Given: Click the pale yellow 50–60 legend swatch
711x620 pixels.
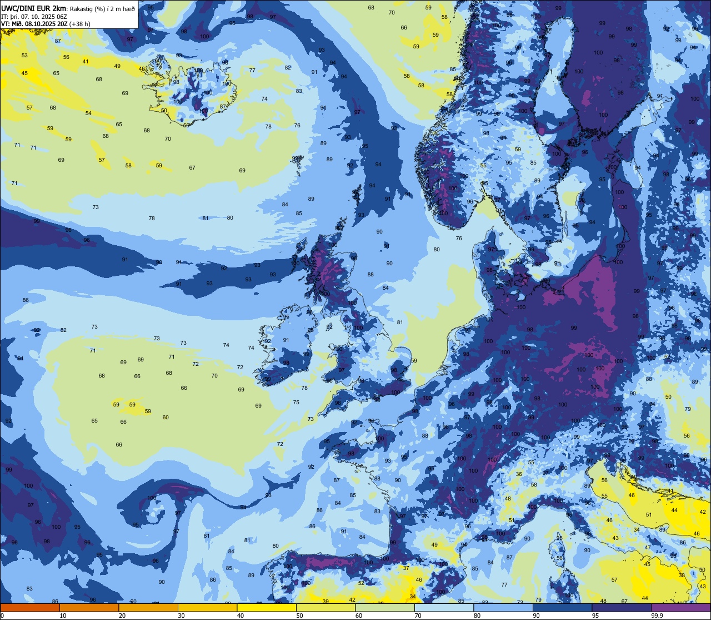Looking at the screenshot, I should (x=326, y=607).
